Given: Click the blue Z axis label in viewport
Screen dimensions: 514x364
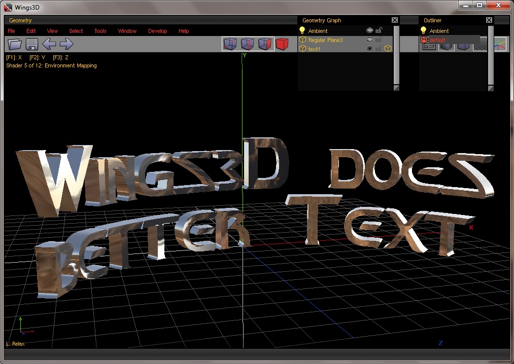Looking at the screenshot, I should point(440,343).
